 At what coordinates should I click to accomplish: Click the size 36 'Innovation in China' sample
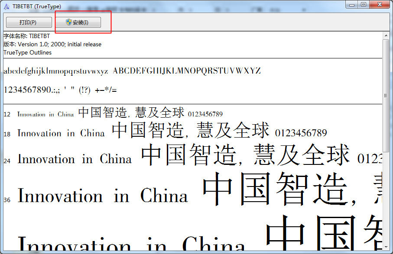[x=103, y=196]
